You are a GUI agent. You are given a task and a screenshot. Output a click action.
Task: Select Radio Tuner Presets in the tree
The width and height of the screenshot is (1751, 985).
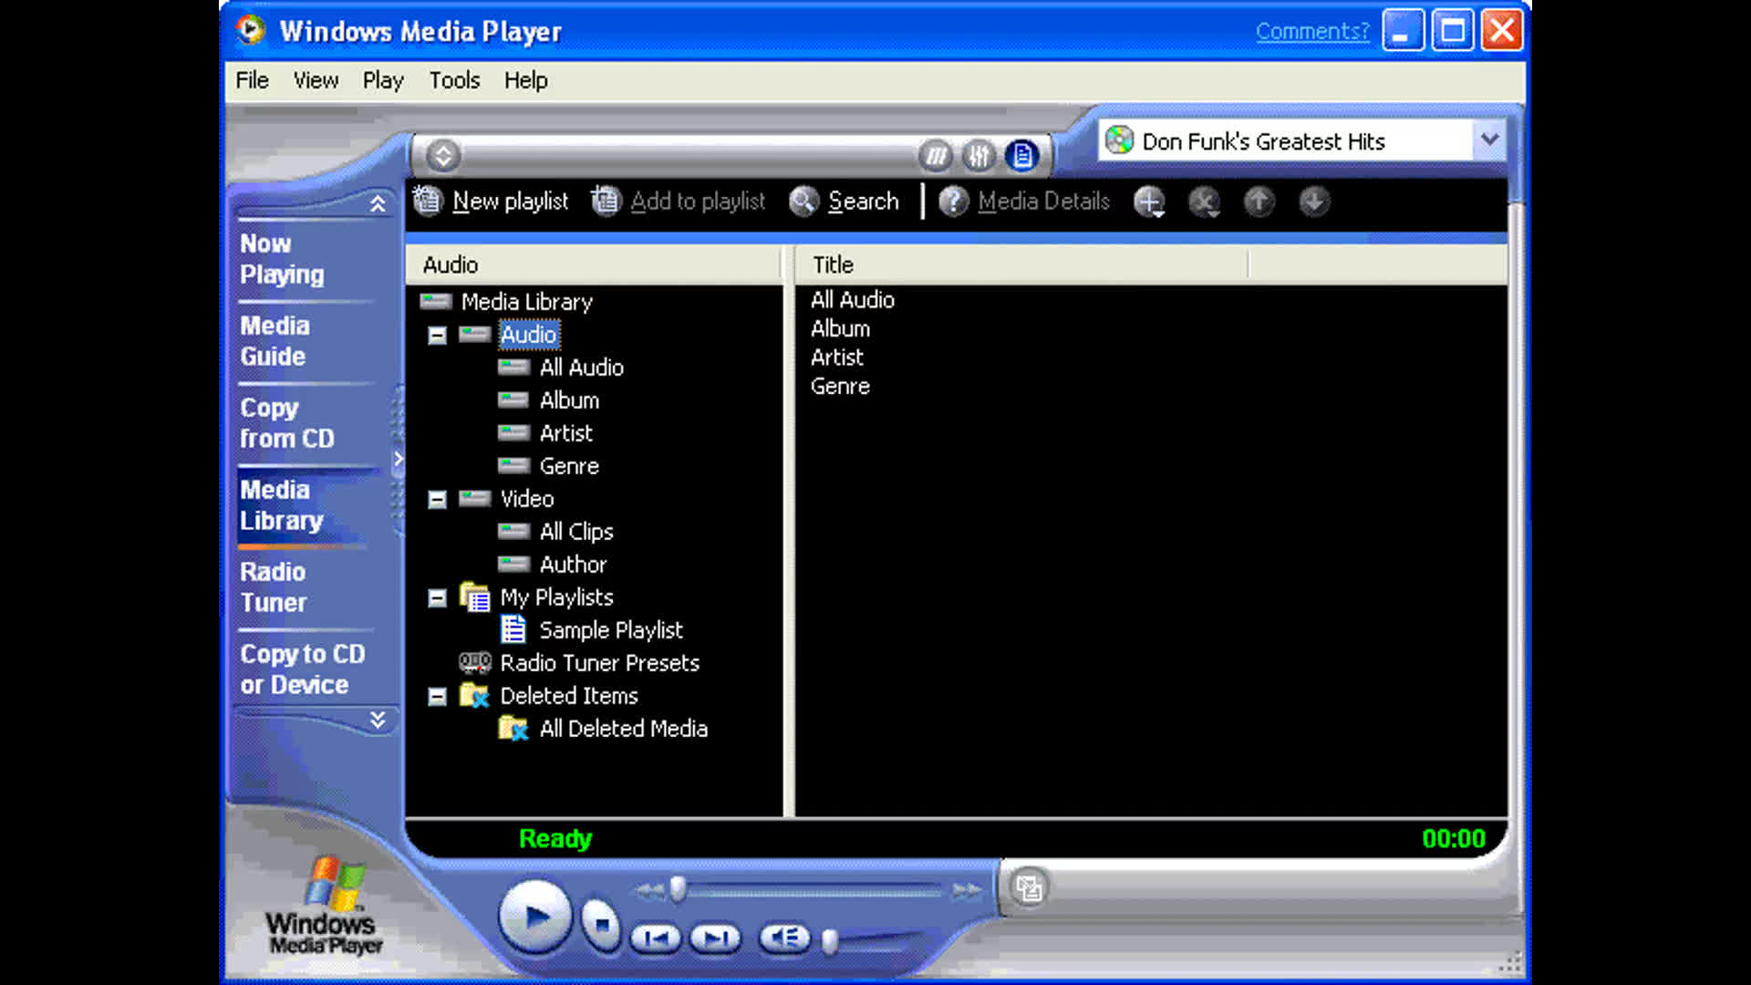[599, 662]
